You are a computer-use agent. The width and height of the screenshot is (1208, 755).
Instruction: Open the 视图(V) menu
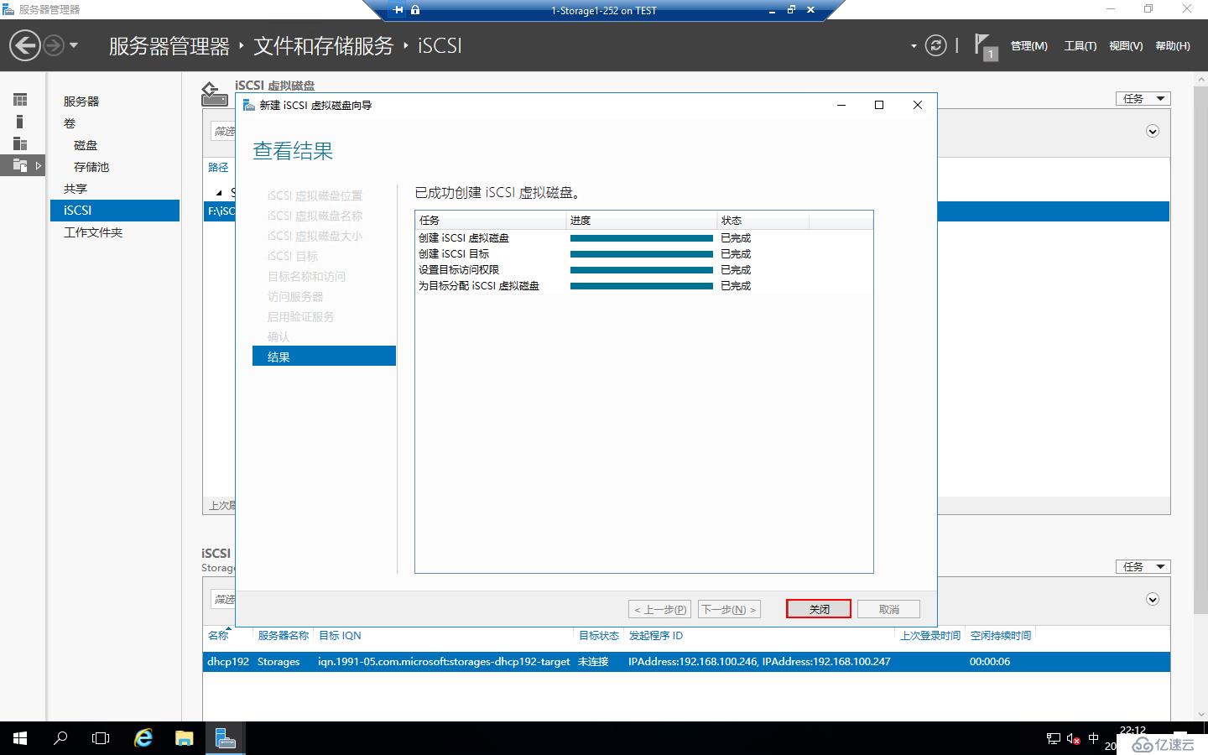pos(1125,46)
